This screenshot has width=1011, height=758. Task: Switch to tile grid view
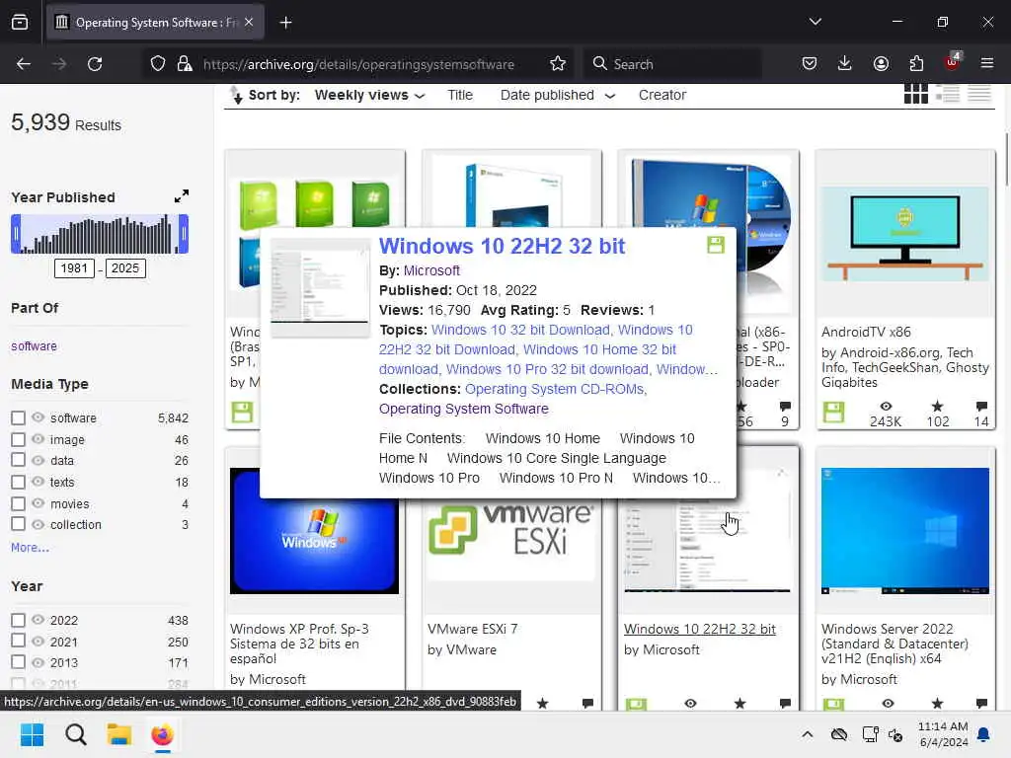tap(915, 94)
